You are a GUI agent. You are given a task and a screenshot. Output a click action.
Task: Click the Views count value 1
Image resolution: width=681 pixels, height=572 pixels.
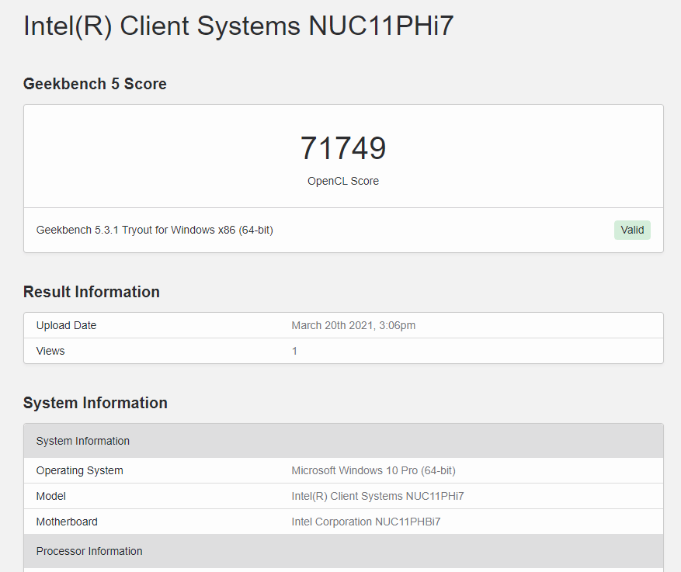tap(294, 351)
